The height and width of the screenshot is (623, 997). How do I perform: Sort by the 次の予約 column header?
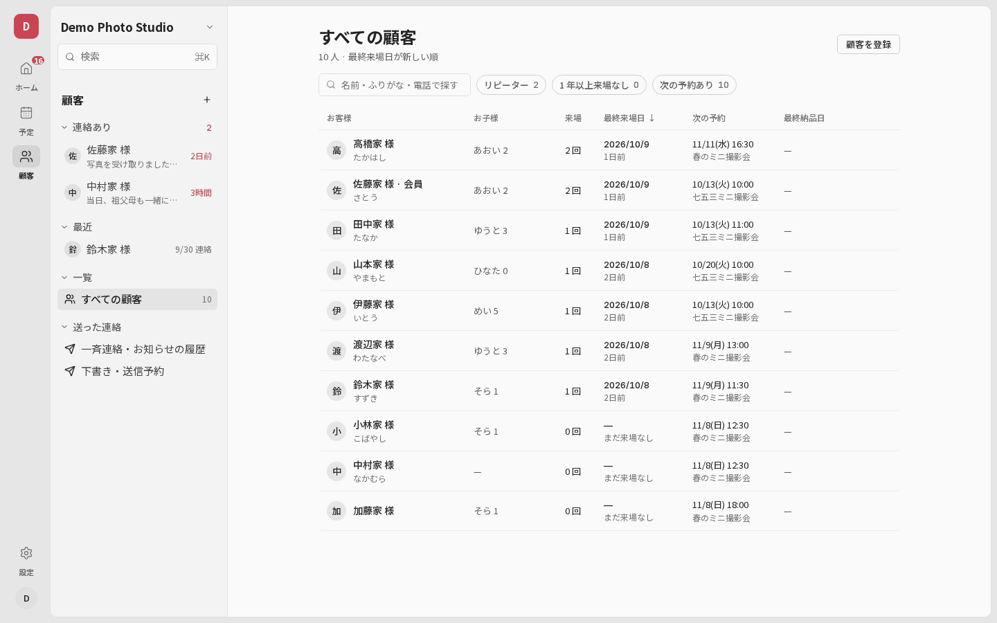click(709, 118)
